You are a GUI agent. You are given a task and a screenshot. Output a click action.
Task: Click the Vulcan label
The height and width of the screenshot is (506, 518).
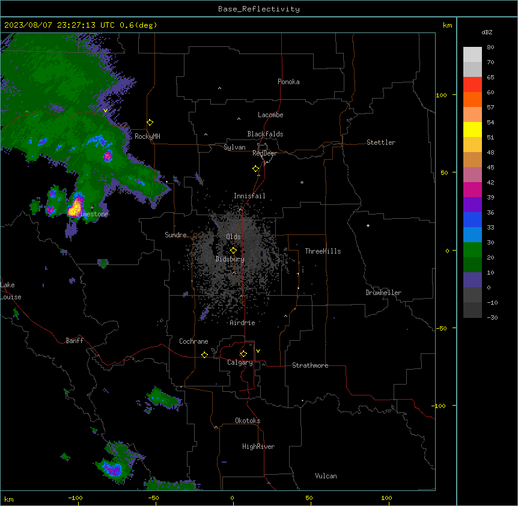(326, 476)
